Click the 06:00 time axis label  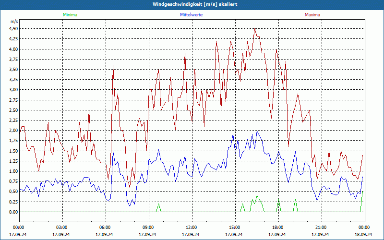click(106, 228)
